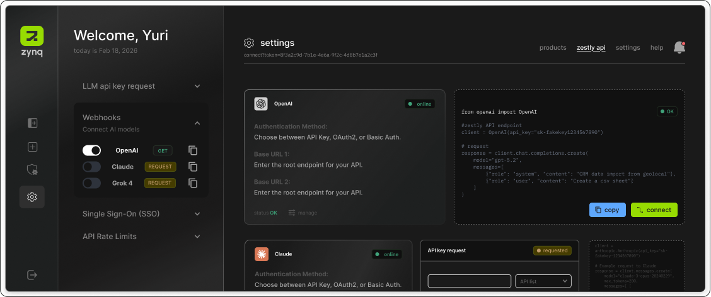711x297 pixels.
Task: Click 'today is Feb 18, 2026' text
Action: pyautogui.click(x=106, y=51)
